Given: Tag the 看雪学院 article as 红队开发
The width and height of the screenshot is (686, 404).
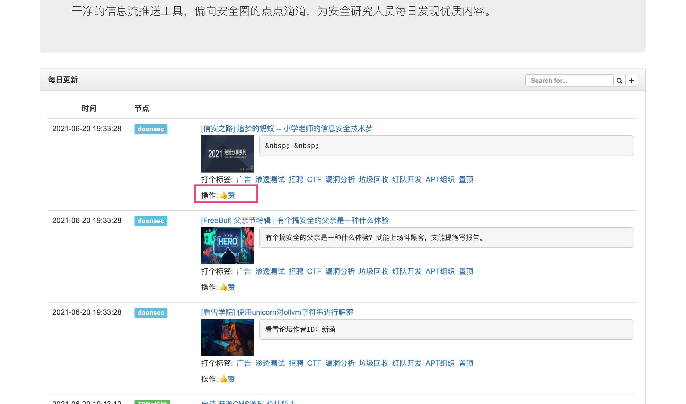Looking at the screenshot, I should [407, 363].
